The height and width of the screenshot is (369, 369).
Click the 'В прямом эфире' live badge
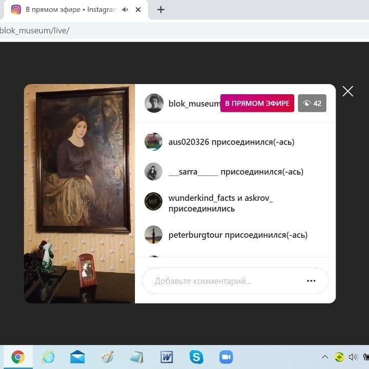click(257, 103)
